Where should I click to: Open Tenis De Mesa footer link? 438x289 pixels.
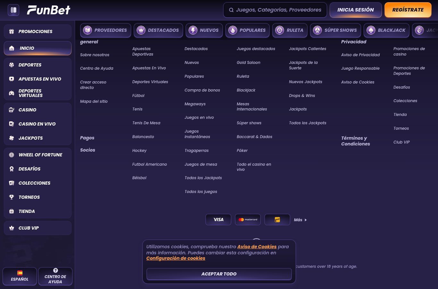(146, 123)
